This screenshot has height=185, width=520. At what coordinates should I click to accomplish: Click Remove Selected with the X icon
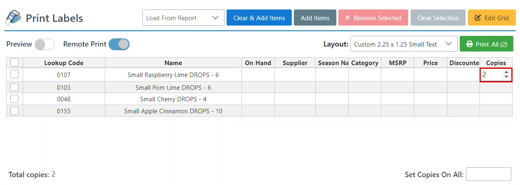click(373, 18)
